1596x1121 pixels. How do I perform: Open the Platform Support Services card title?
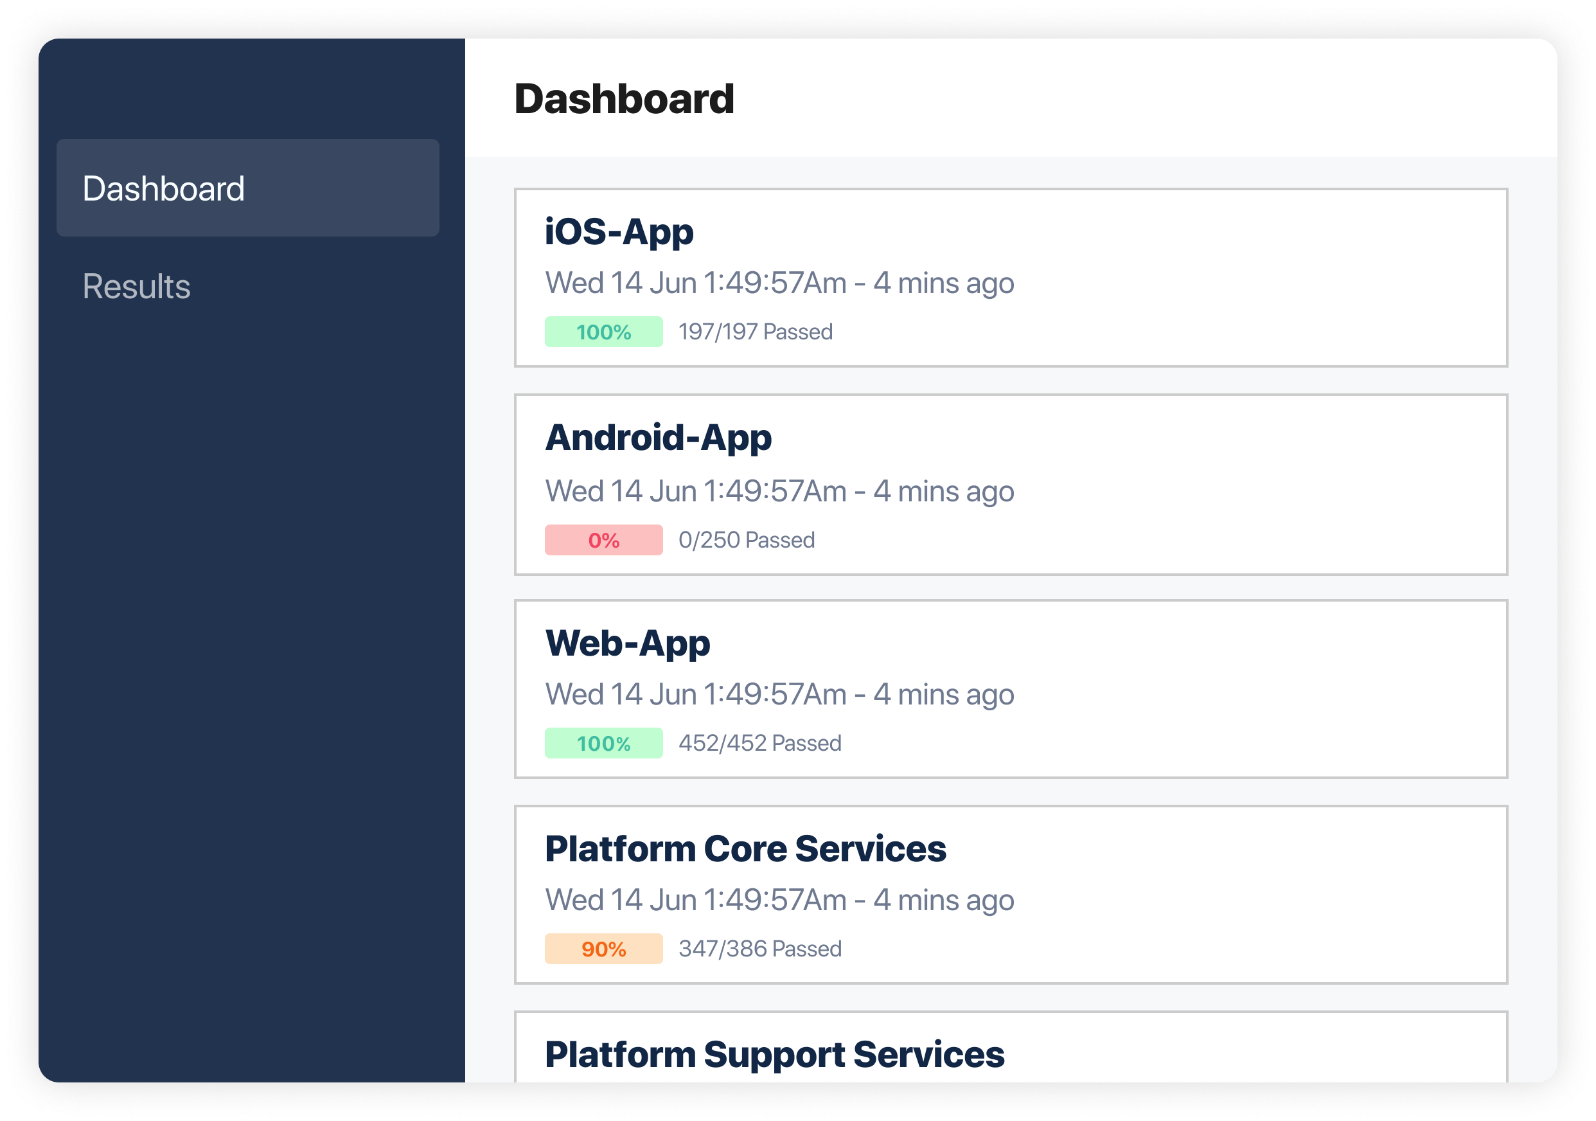click(774, 1054)
